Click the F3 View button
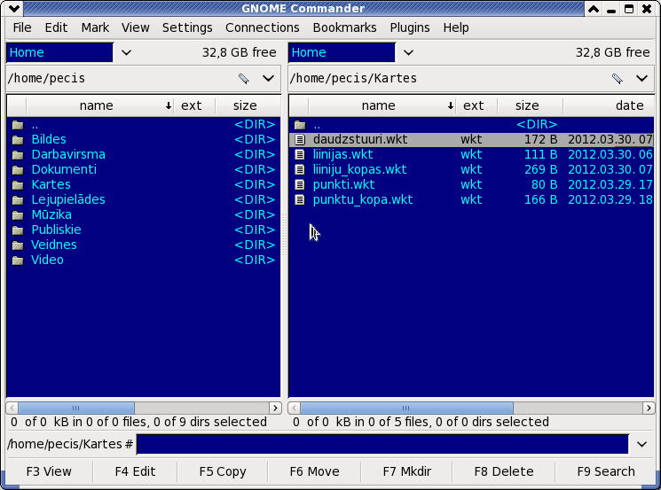This screenshot has height=490, width=661. (x=49, y=471)
